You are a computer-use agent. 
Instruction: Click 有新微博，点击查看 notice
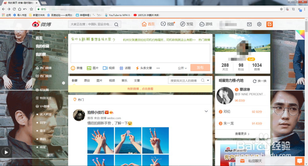coord(140,89)
